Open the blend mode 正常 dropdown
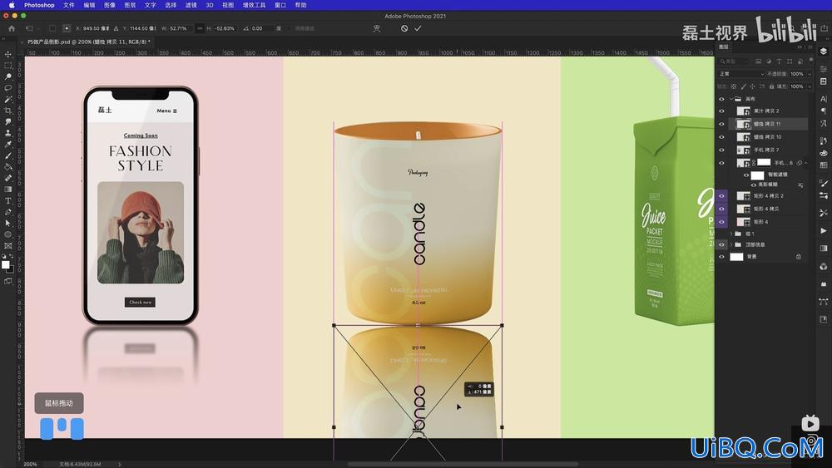 click(741, 74)
